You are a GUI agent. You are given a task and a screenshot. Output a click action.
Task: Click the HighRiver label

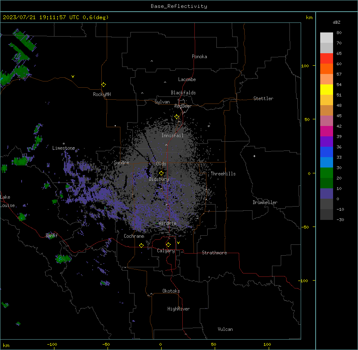[x=179, y=309]
